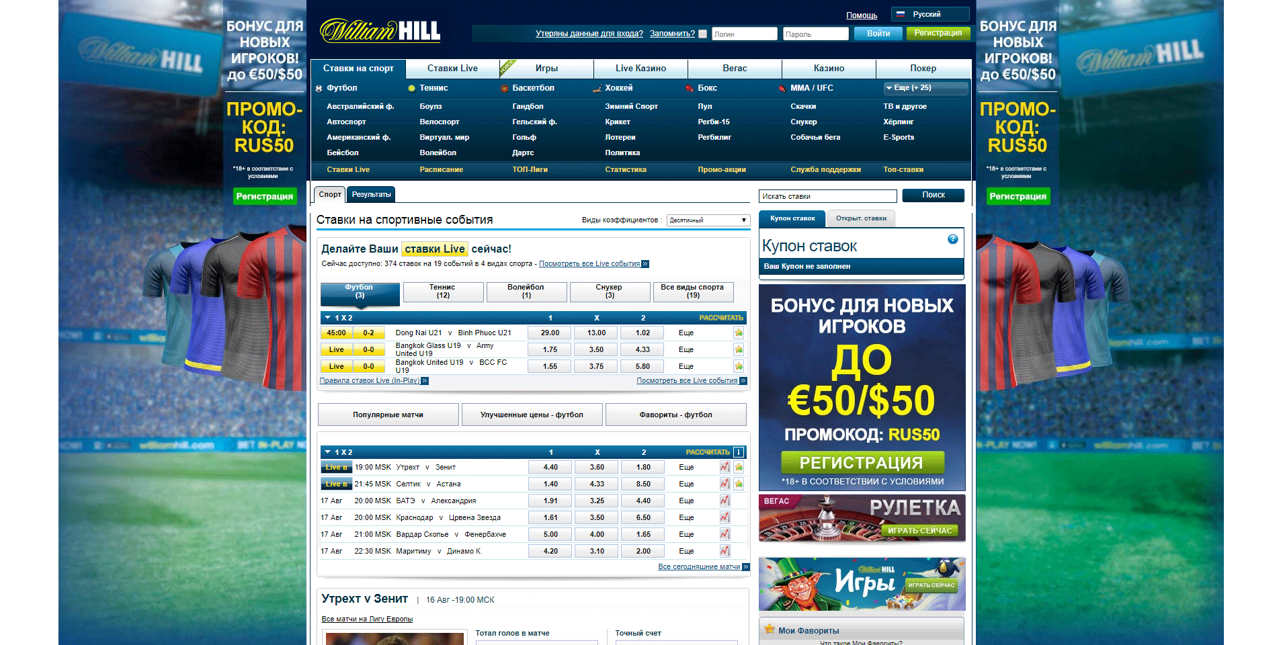Star the Селтик v Астана match

739,484
